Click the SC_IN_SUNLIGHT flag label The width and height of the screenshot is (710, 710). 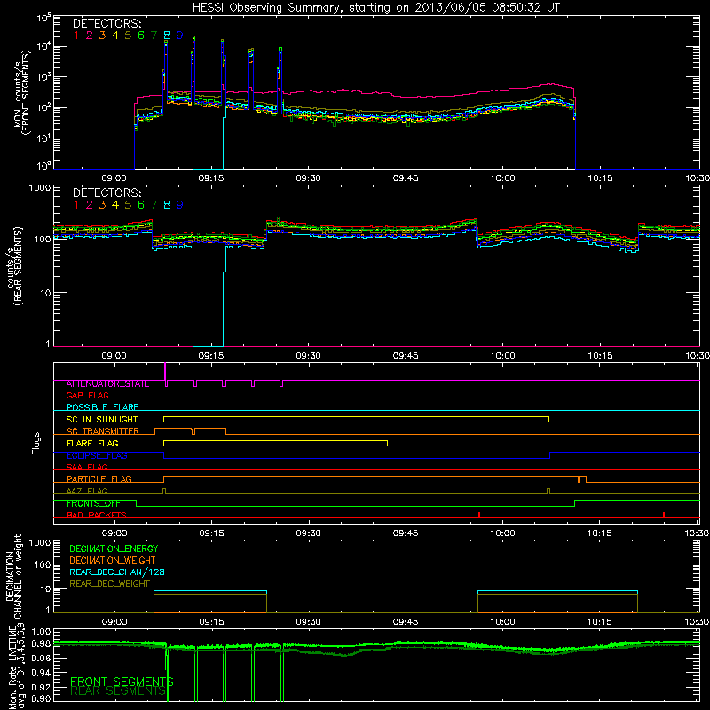point(102,419)
